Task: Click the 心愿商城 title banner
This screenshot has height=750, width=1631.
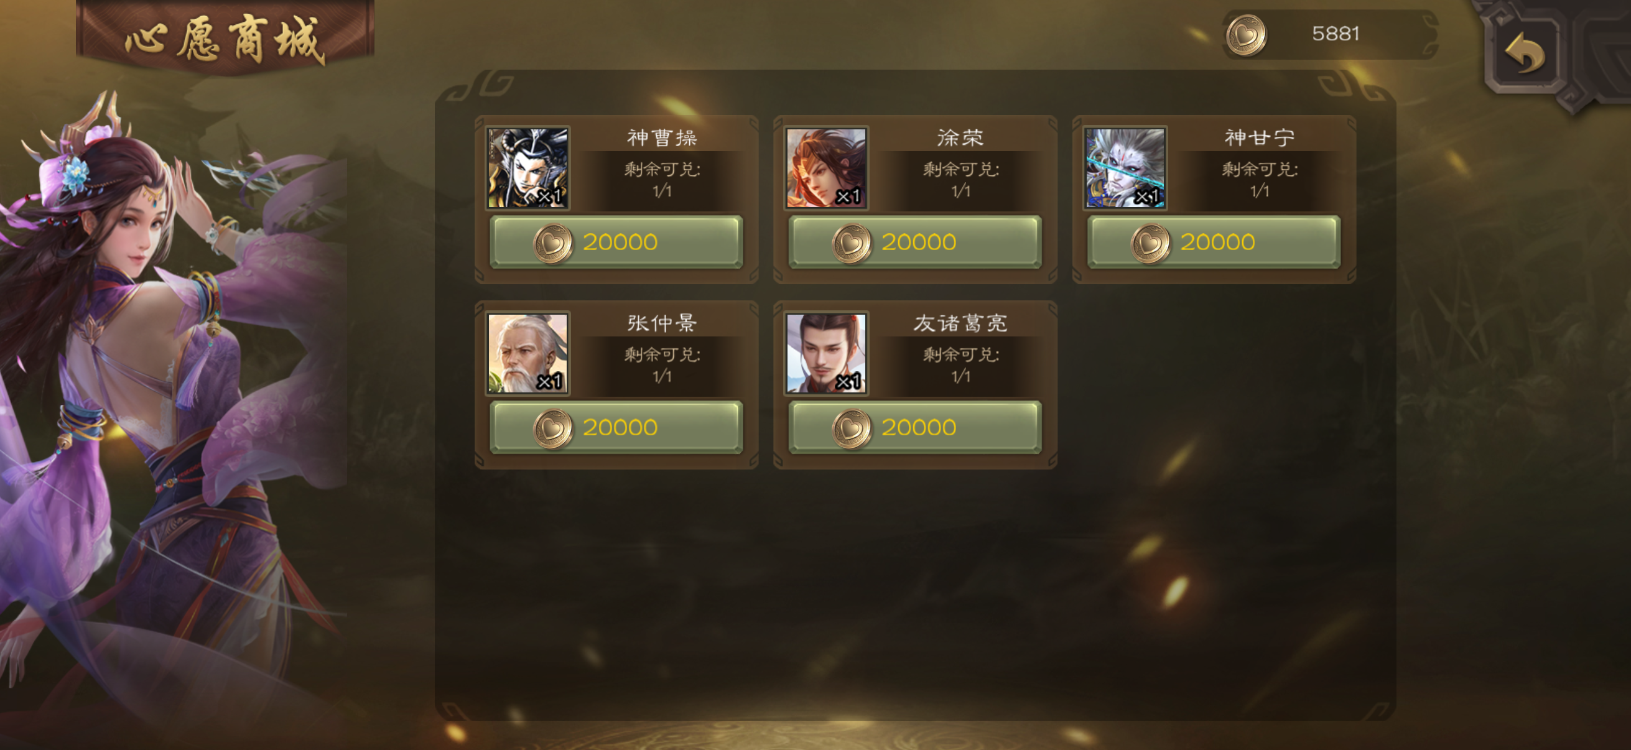Action: pos(225,38)
